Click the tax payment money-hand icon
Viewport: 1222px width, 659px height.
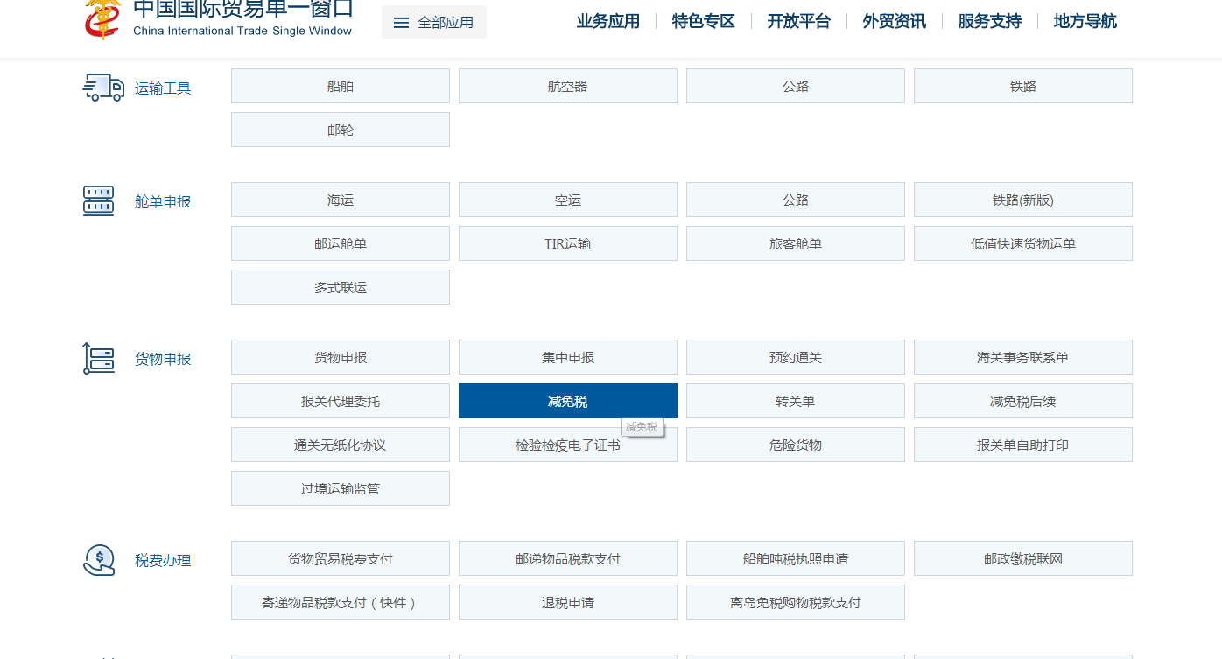[99, 560]
